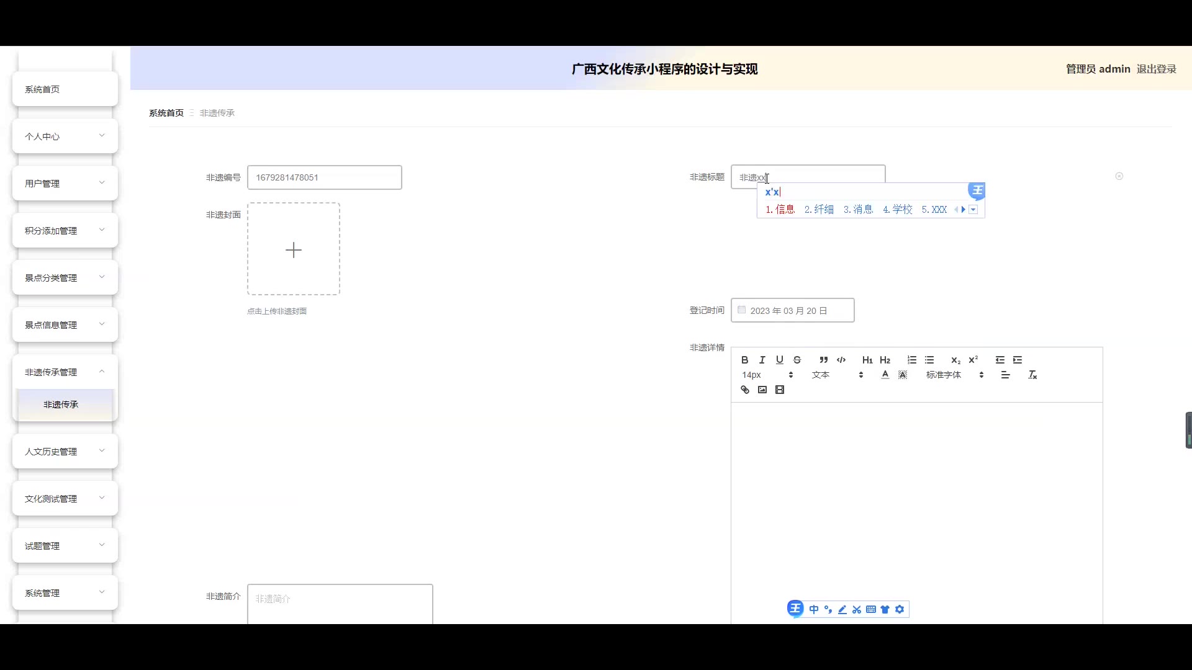Insert a blockquote

(823, 360)
